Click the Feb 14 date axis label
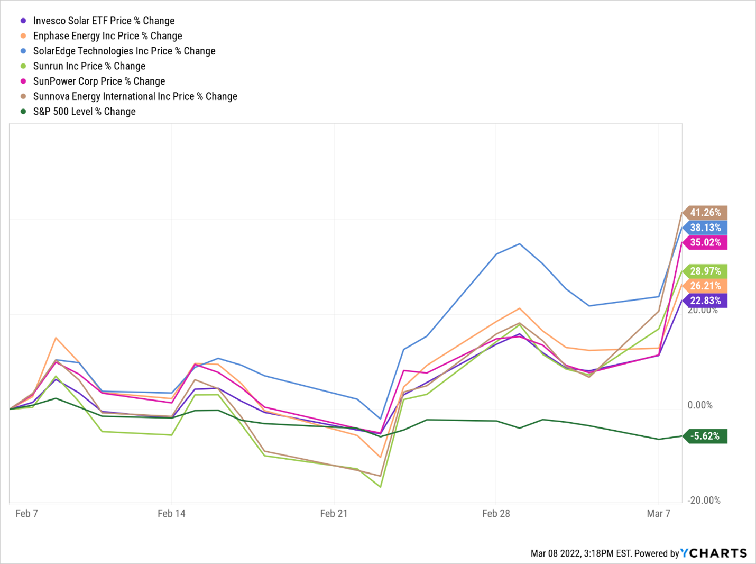 pyautogui.click(x=171, y=513)
